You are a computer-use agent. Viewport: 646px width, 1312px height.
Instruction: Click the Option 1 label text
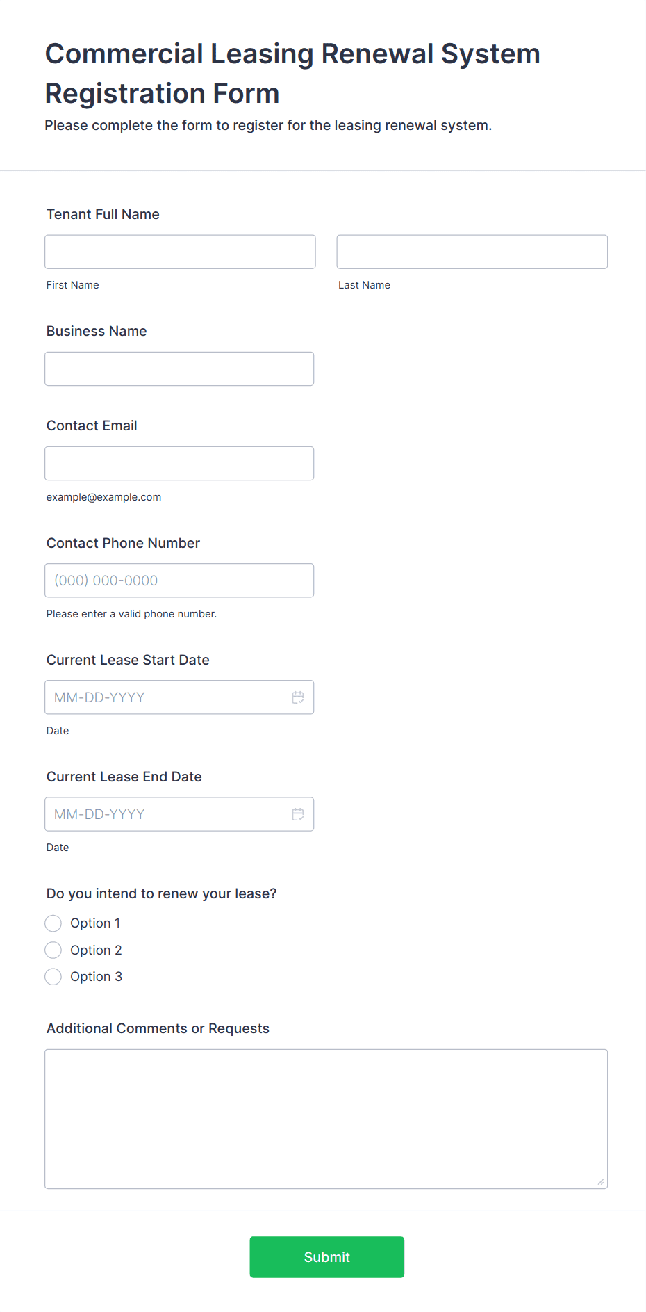click(95, 923)
